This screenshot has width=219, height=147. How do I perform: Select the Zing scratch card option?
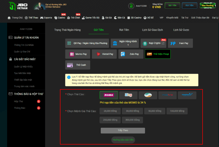(128, 95)
